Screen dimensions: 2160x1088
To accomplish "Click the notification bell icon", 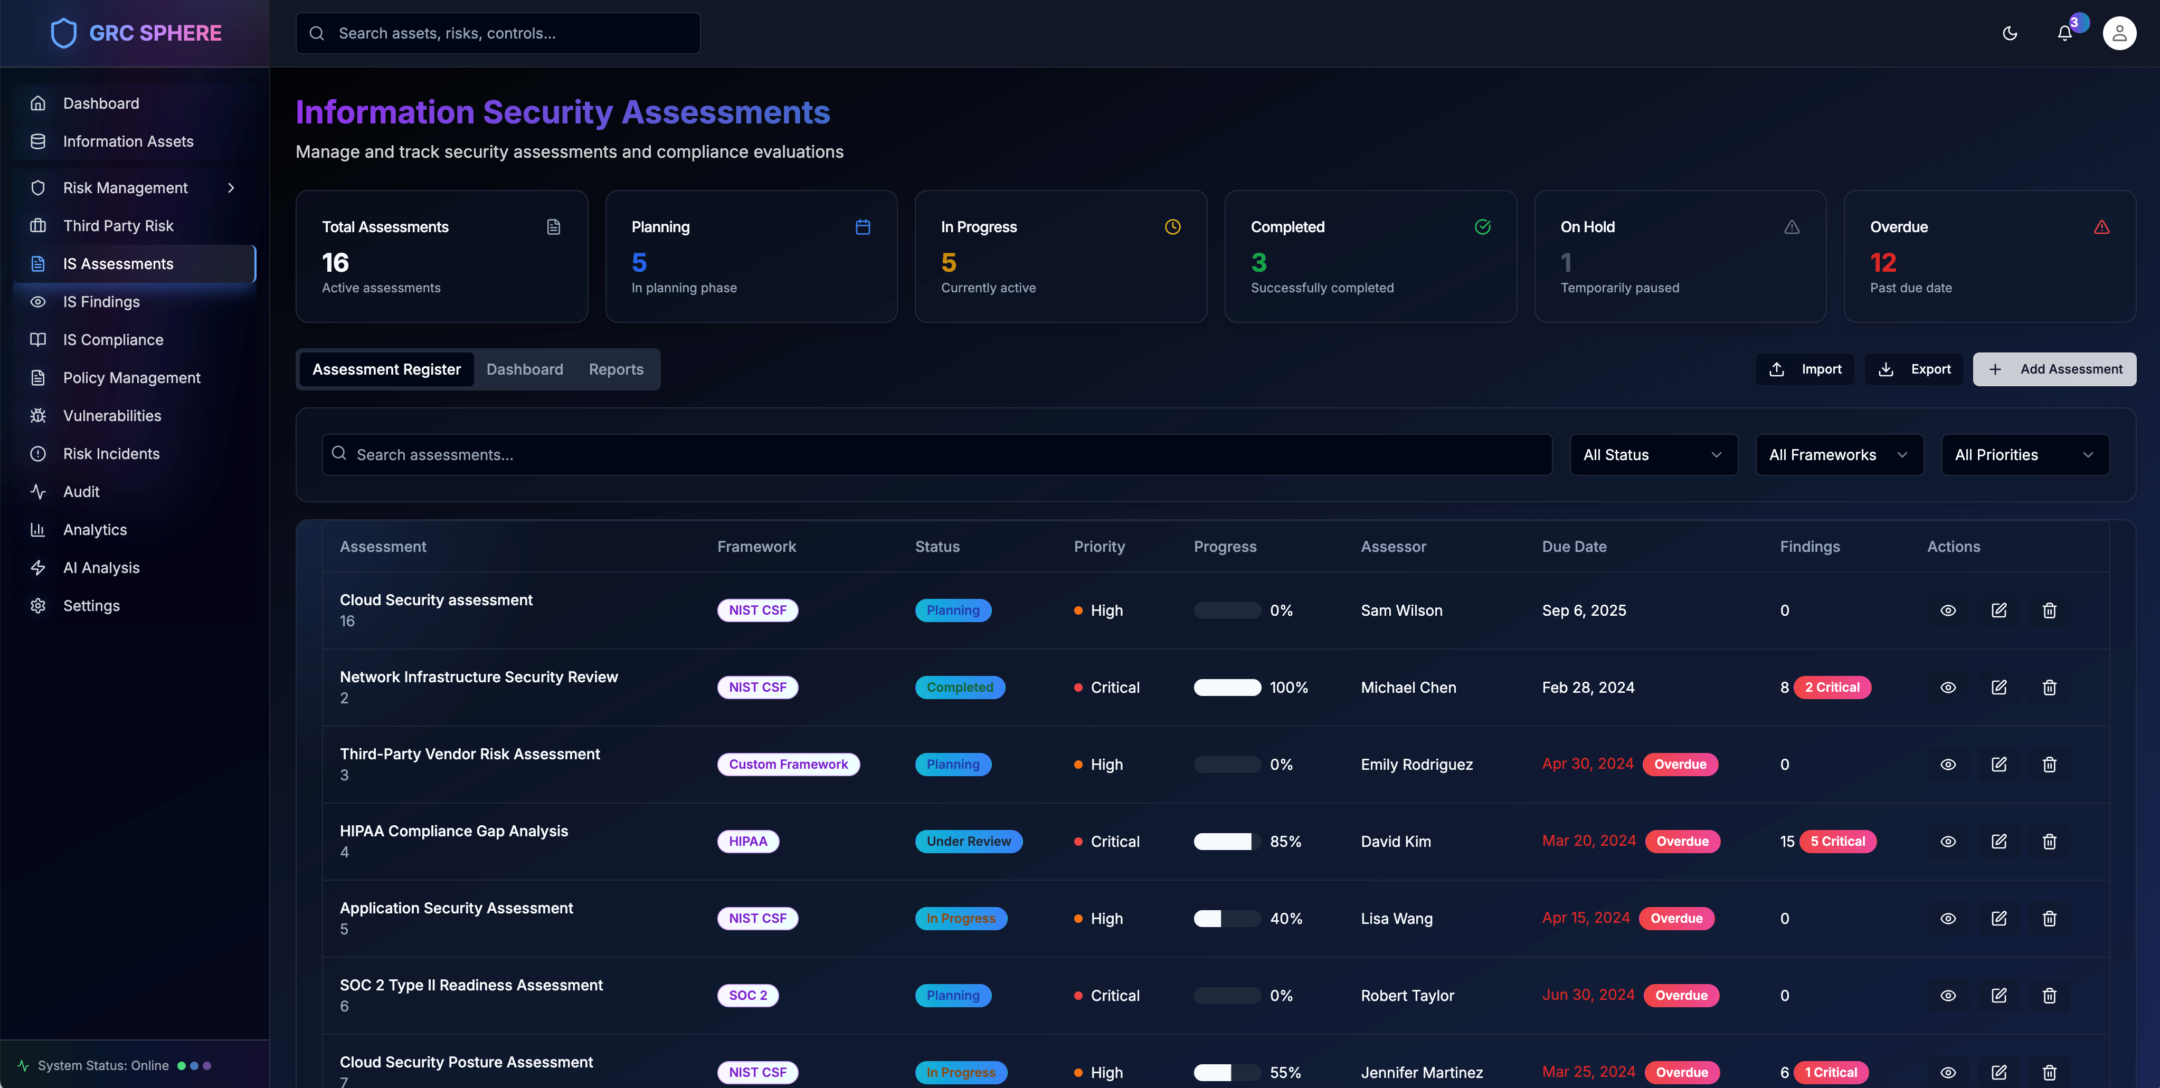I will point(2064,34).
